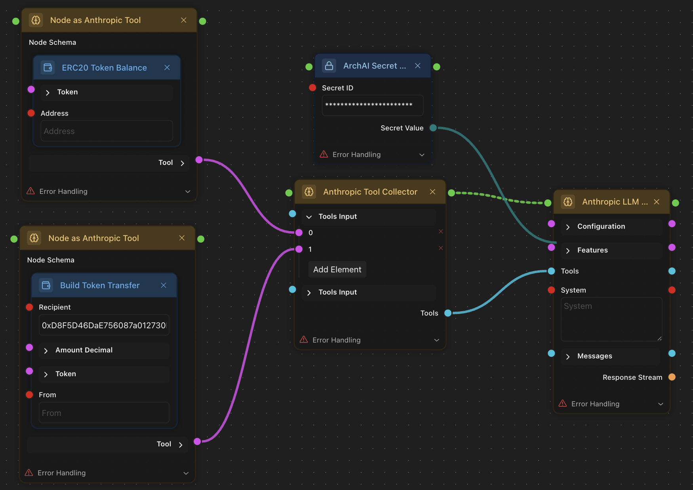The height and width of the screenshot is (490, 693).
Task: Click the brain icon on Anthropic Tool Collector
Action: [309, 192]
